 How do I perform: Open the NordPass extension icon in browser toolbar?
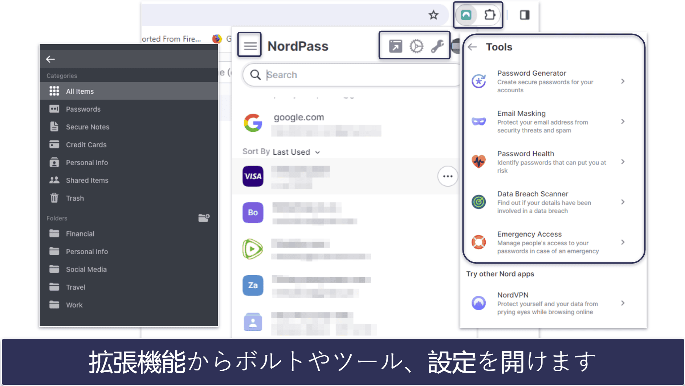point(466,15)
